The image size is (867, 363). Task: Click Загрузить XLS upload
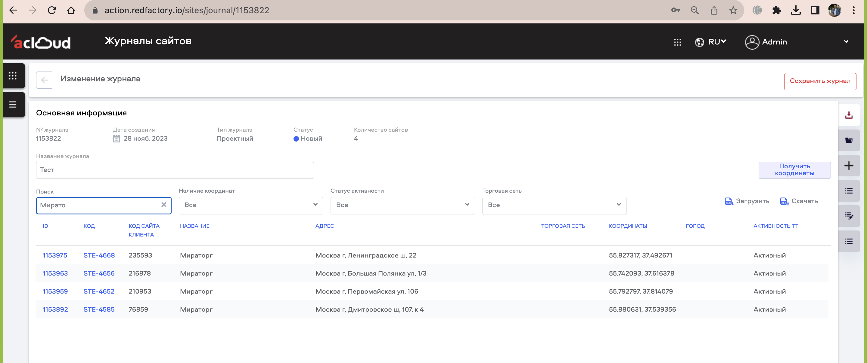(x=747, y=201)
